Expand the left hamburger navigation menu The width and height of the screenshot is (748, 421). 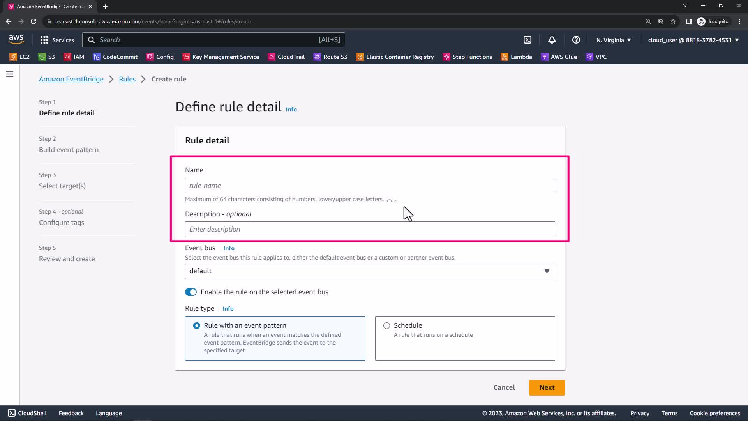click(10, 74)
